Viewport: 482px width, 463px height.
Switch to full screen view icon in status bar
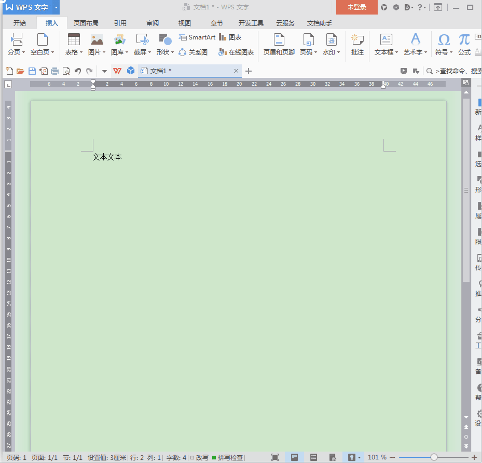(x=275, y=457)
